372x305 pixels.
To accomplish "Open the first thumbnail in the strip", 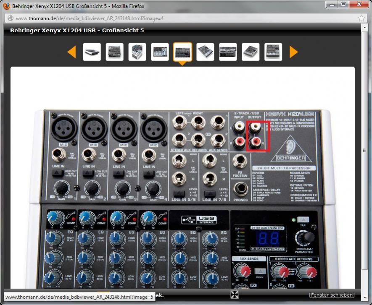I will pos(92,52).
